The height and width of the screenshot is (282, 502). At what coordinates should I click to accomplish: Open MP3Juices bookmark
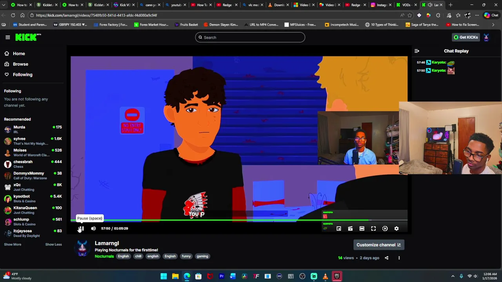tap(300, 24)
